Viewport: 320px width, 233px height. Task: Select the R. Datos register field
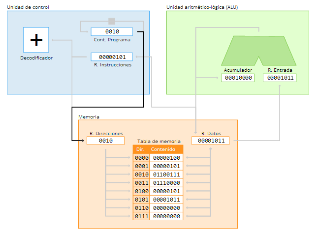pos(210,141)
